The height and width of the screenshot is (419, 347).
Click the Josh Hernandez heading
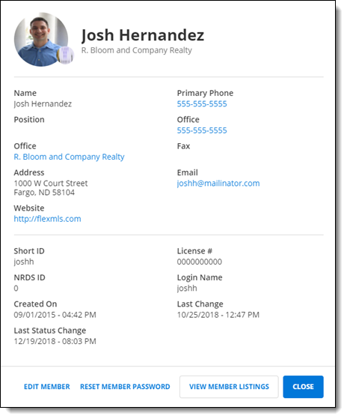[x=143, y=35]
